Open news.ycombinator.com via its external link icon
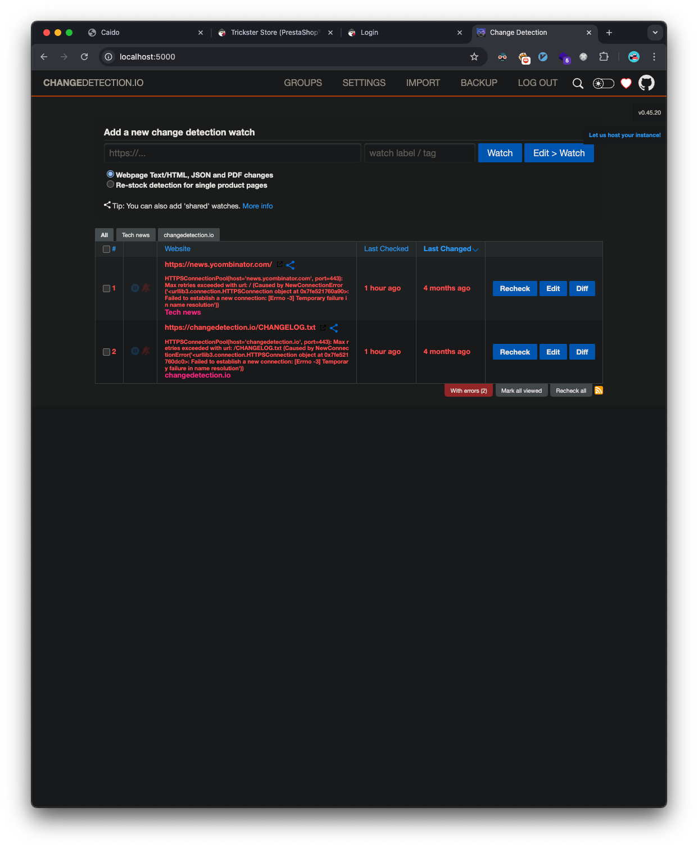The width and height of the screenshot is (698, 849). [x=279, y=264]
